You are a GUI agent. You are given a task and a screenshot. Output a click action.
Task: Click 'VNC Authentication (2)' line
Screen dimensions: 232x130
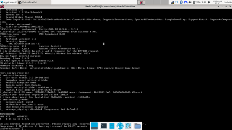24,44
